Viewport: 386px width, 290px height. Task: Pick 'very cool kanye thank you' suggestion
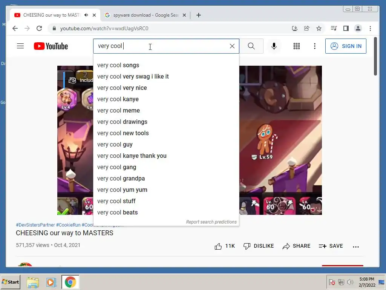coord(166,156)
